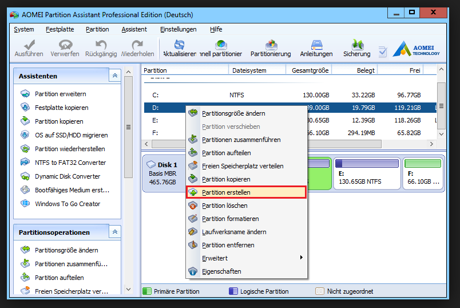Choose Partitionen zusammenführen in context menu

(x=247, y=140)
